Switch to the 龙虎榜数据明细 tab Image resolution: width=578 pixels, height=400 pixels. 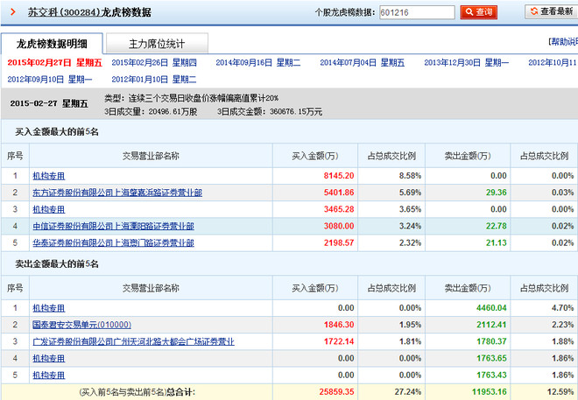pyautogui.click(x=52, y=44)
